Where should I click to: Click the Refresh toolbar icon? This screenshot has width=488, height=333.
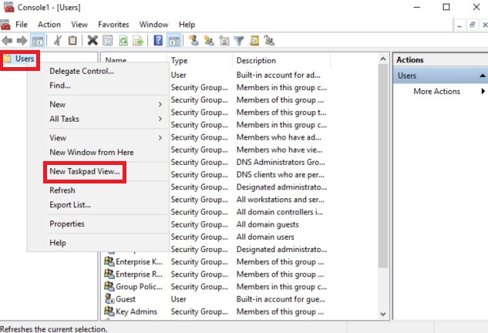coord(123,41)
